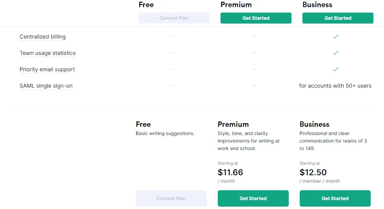
Task: Click the Get Started button below the Business price
Action: tap(335, 198)
